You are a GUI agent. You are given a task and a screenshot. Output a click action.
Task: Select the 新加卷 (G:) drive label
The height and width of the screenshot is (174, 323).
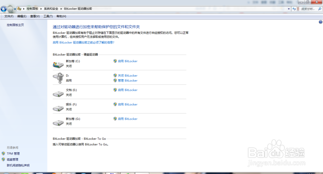pyautogui.click(x=73, y=119)
